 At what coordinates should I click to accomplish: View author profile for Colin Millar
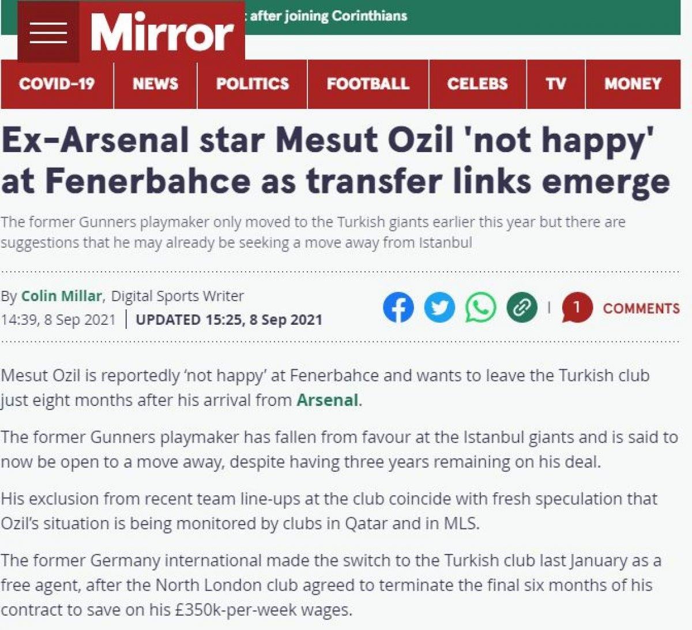(x=60, y=295)
